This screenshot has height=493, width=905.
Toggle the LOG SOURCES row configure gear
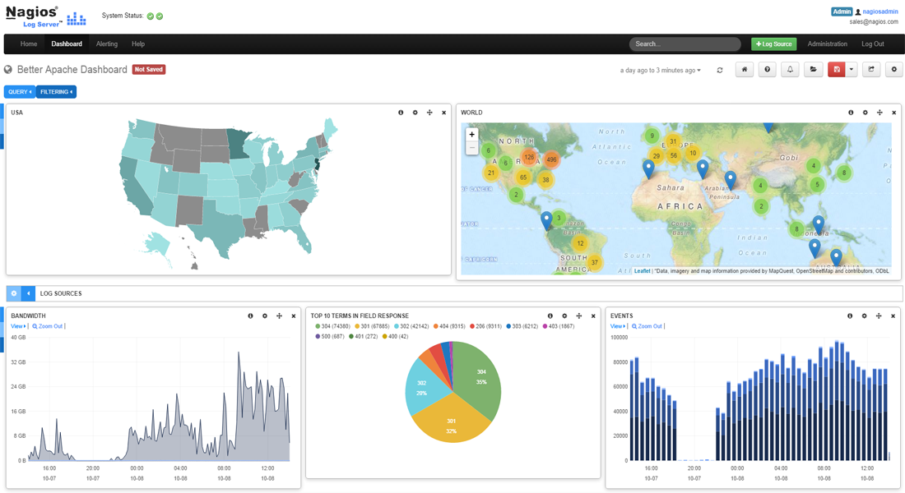12,293
